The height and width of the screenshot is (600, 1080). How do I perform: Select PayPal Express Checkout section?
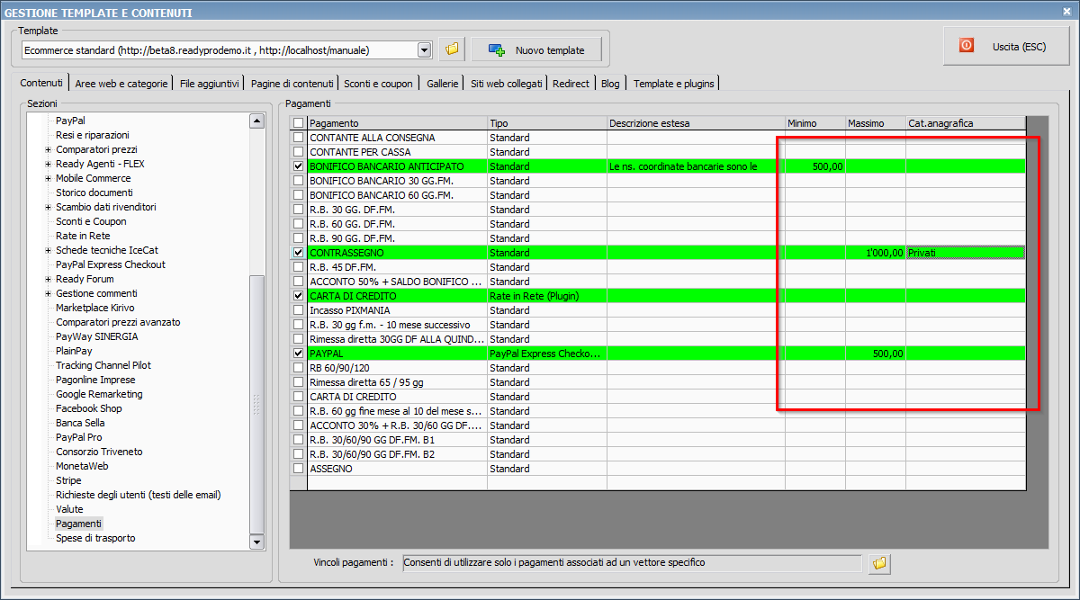[x=111, y=264]
